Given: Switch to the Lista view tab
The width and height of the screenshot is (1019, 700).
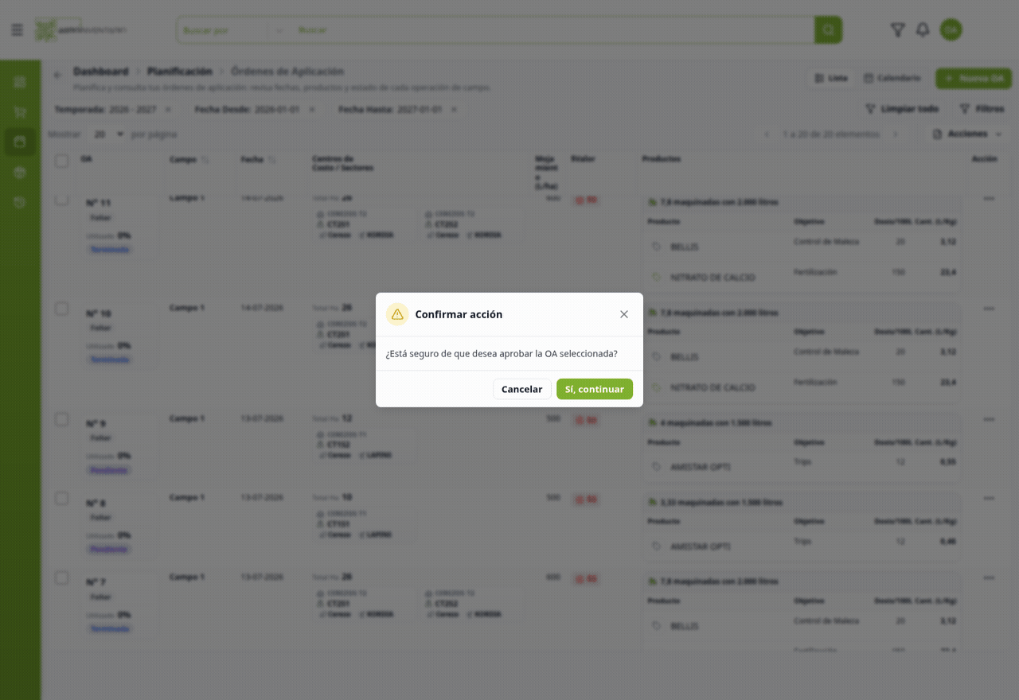Looking at the screenshot, I should (x=830, y=78).
